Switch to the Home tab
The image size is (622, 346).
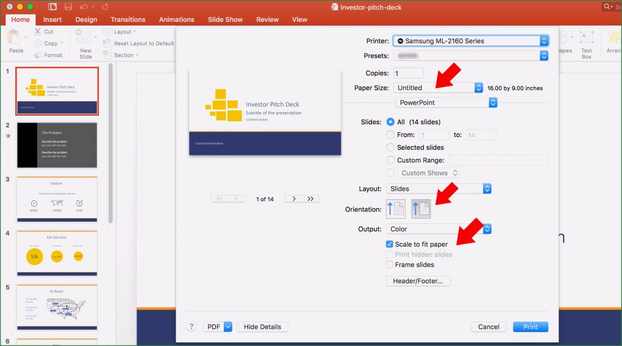tap(20, 19)
